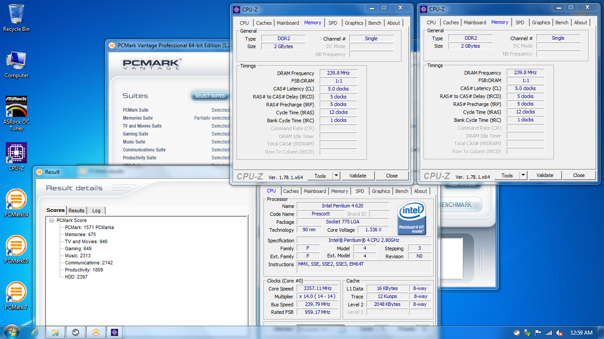Open Memory tab in bottom CPU-Z window

[x=340, y=191]
